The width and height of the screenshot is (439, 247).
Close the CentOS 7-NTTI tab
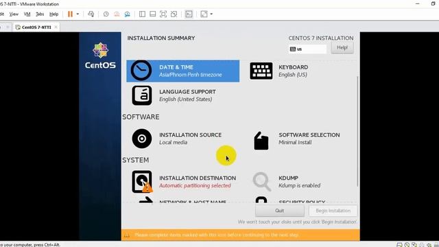pos(56,27)
